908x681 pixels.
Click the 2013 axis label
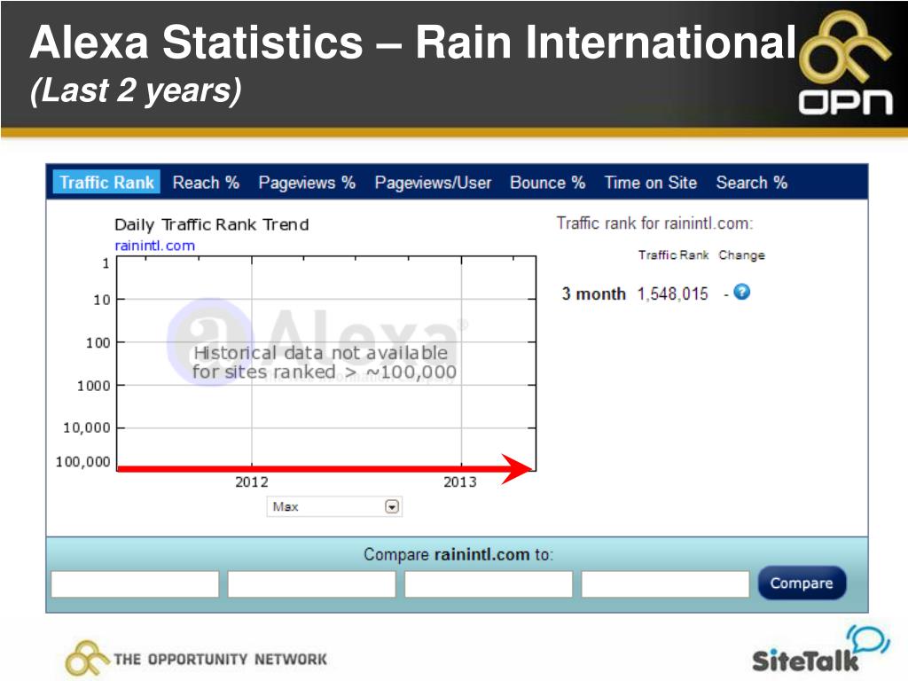coord(460,481)
